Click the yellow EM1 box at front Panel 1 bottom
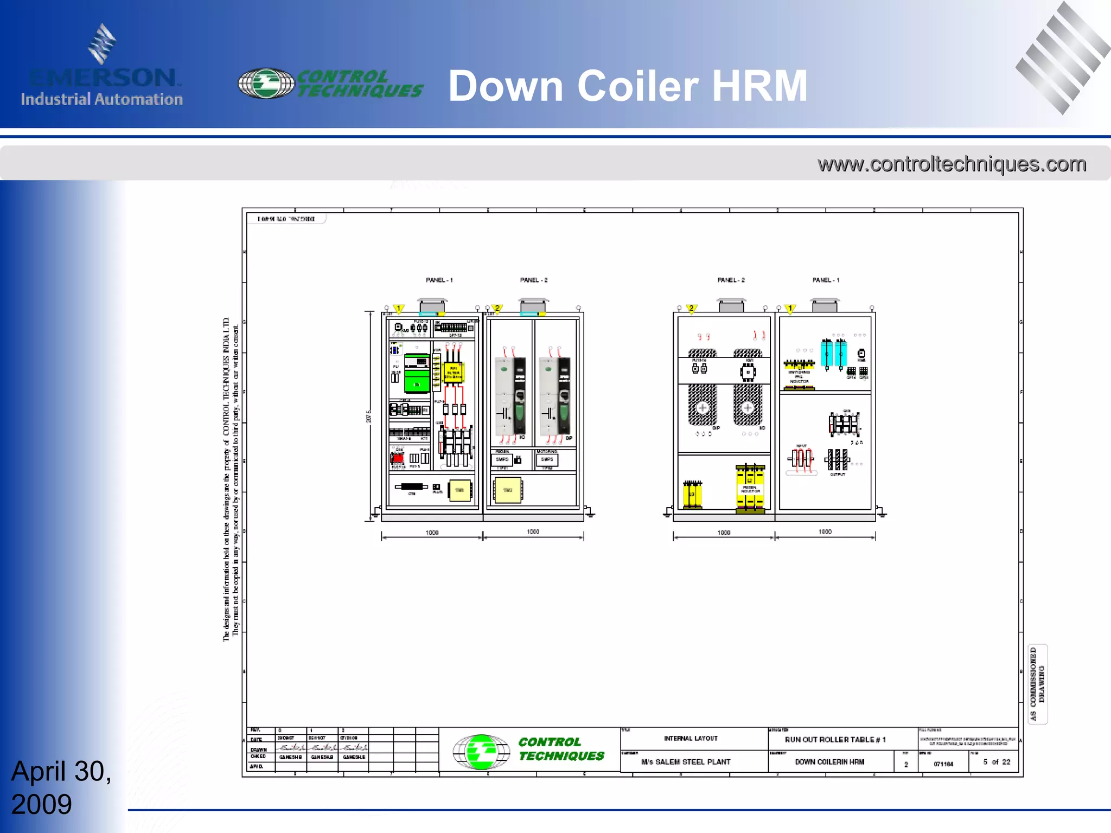The image size is (1111, 833). (459, 490)
